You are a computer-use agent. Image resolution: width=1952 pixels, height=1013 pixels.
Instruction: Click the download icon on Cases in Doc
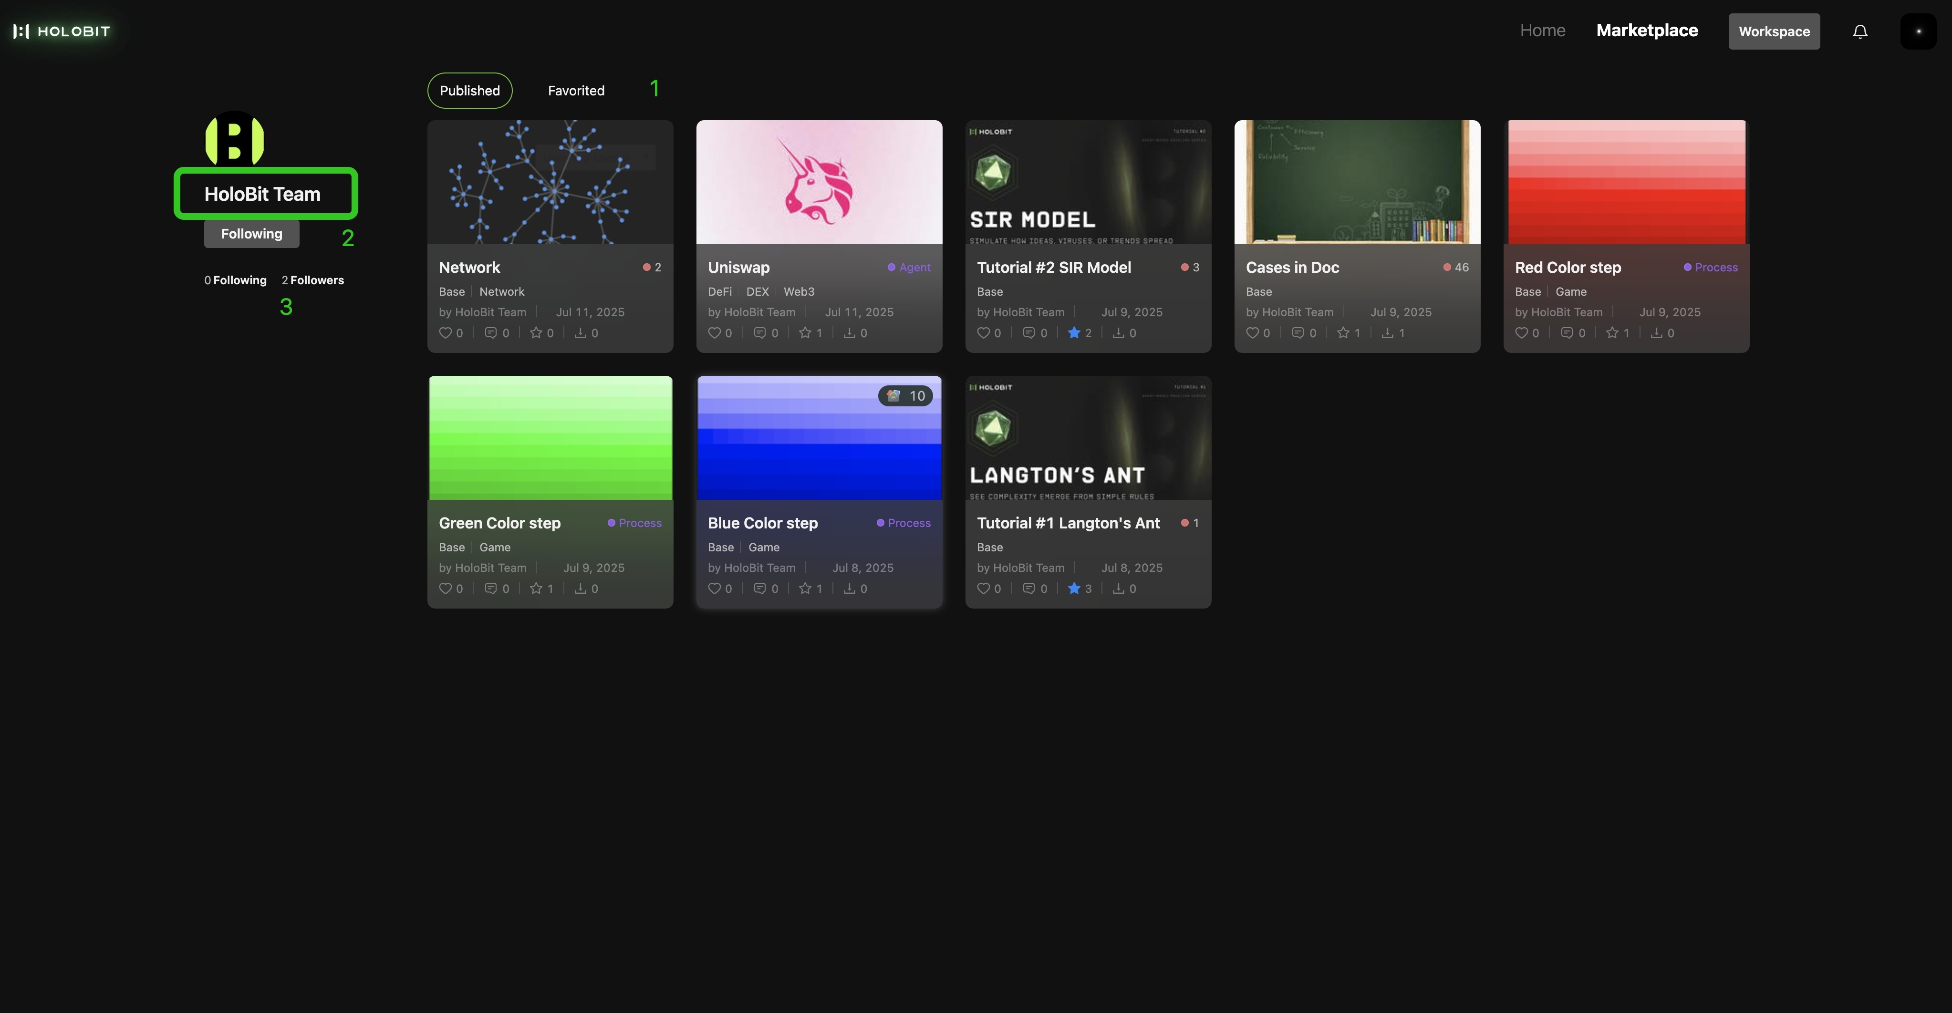(1387, 332)
